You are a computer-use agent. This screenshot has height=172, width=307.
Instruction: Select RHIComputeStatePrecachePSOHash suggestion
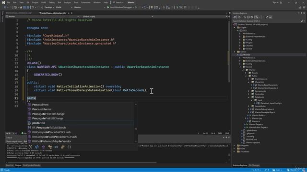tap(80, 137)
